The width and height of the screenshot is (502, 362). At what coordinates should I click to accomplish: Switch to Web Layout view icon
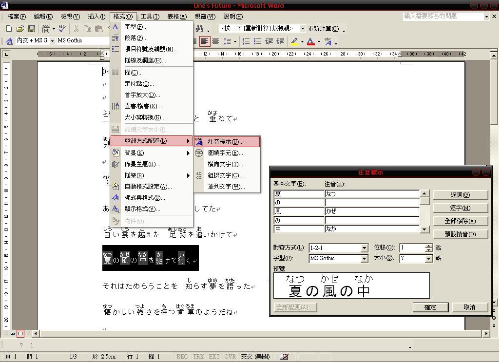tap(13, 334)
